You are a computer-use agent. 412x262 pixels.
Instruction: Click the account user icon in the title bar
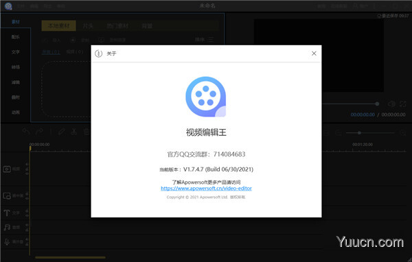pos(356,5)
